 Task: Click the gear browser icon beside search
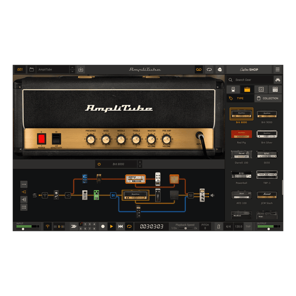(x=278, y=80)
